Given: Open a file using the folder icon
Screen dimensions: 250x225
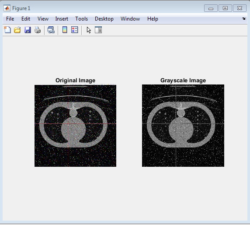Looking at the screenshot, I should tap(17, 30).
